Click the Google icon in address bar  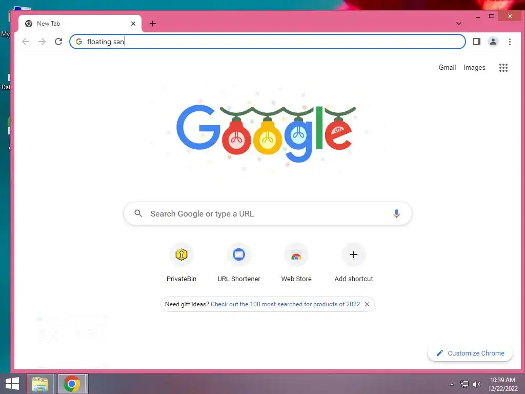pyautogui.click(x=79, y=42)
